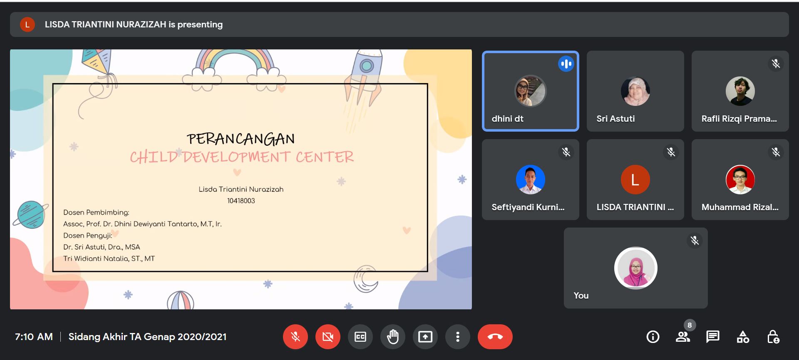Select the dhini dt participant tile

530,91
